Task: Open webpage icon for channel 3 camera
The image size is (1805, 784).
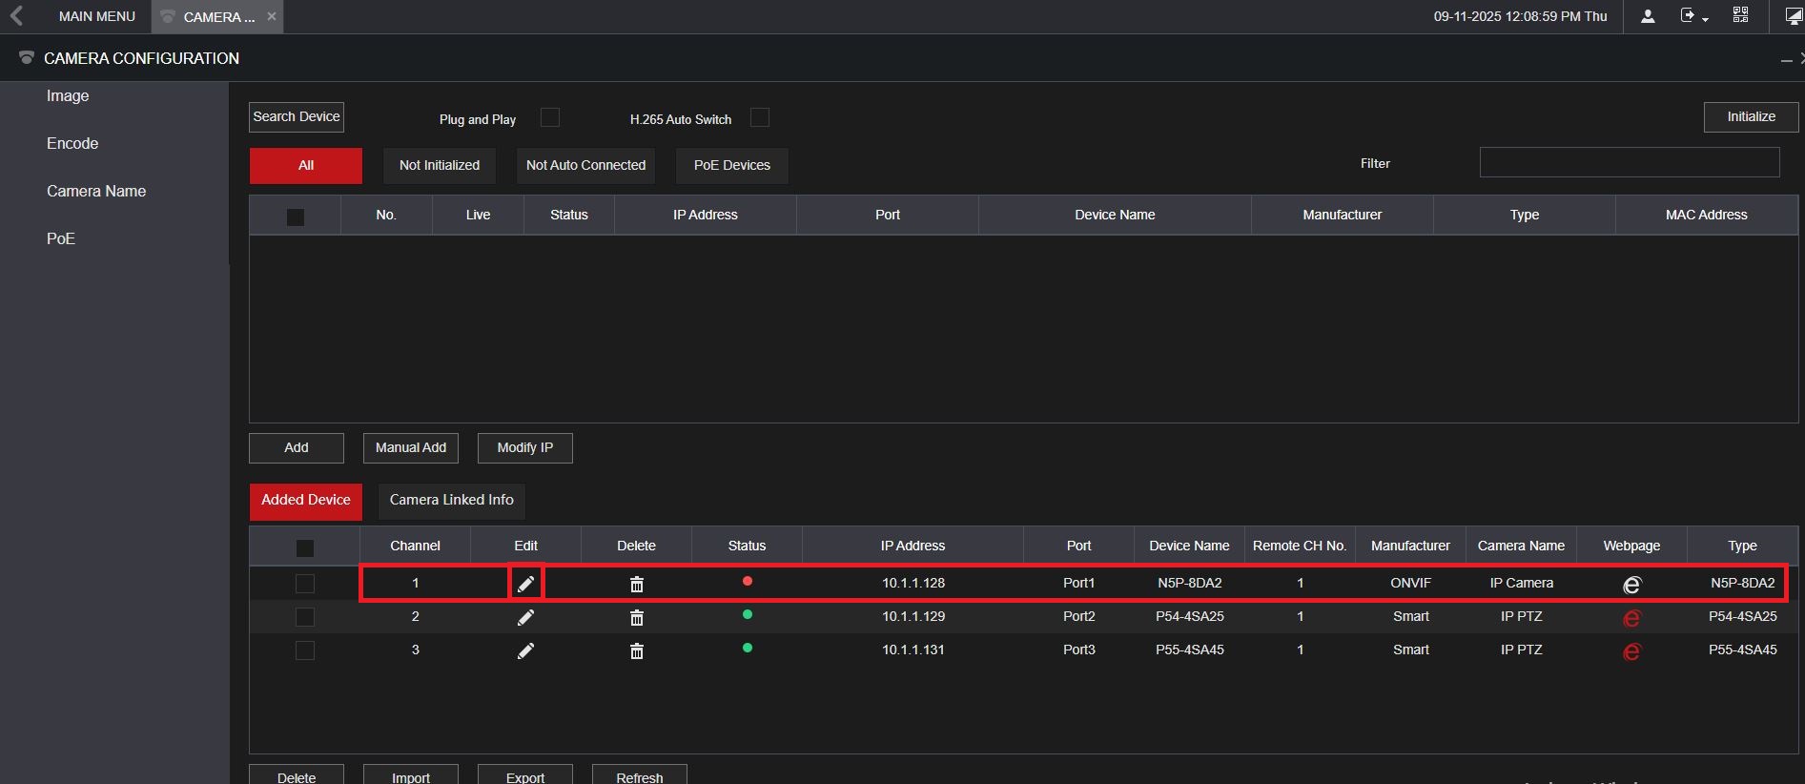Action: pyautogui.click(x=1631, y=651)
